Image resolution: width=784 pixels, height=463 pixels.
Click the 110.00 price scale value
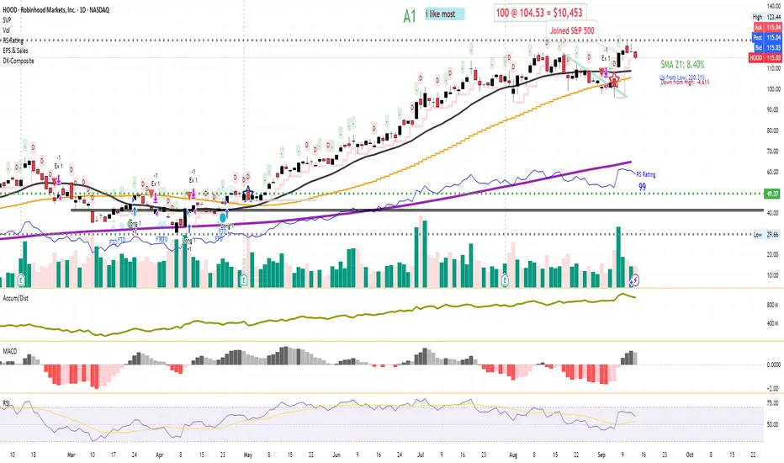773,68
